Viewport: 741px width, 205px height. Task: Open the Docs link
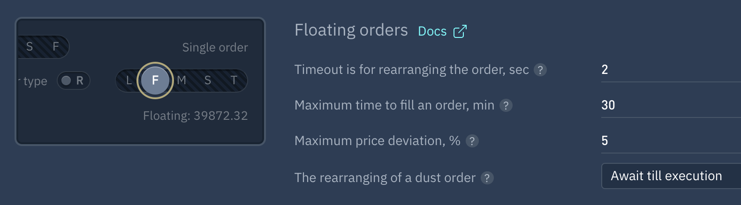432,31
